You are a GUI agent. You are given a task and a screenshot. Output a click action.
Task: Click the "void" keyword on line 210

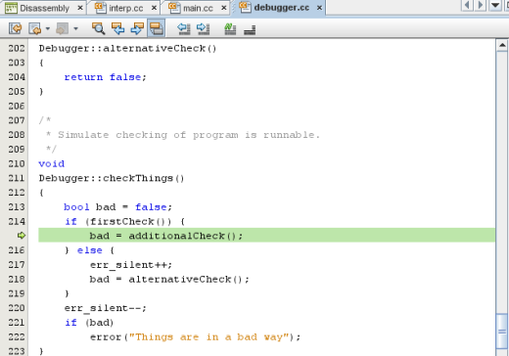[52, 163]
